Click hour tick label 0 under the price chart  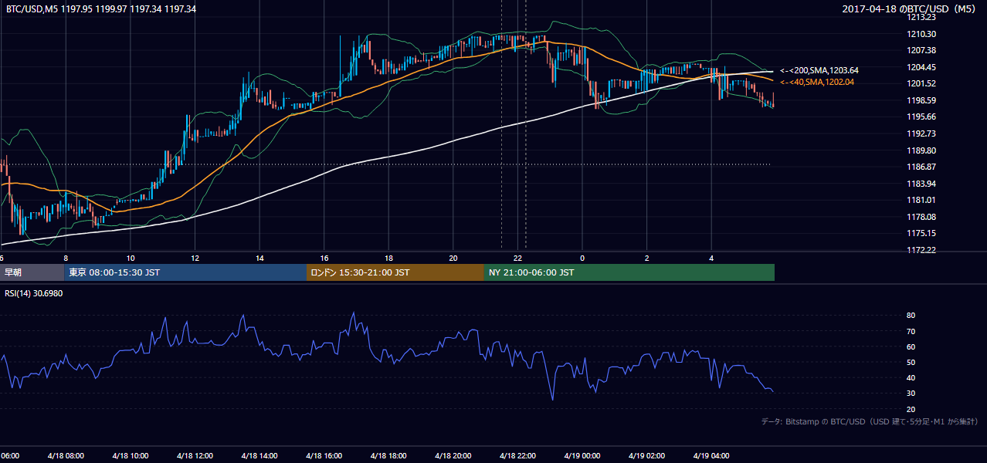point(582,258)
